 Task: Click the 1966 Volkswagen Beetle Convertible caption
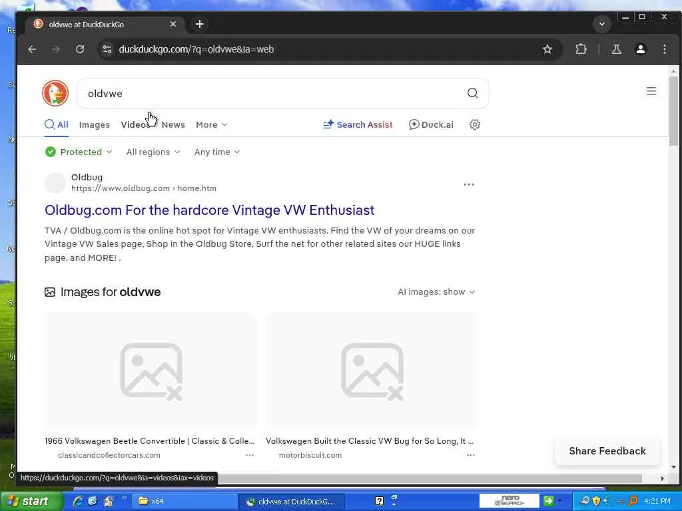(x=150, y=441)
